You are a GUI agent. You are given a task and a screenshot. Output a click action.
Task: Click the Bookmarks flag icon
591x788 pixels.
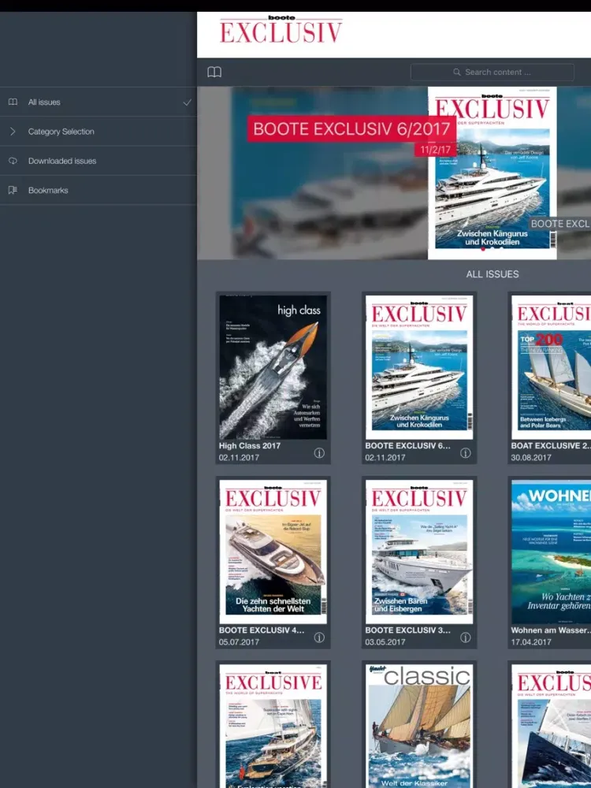(13, 190)
